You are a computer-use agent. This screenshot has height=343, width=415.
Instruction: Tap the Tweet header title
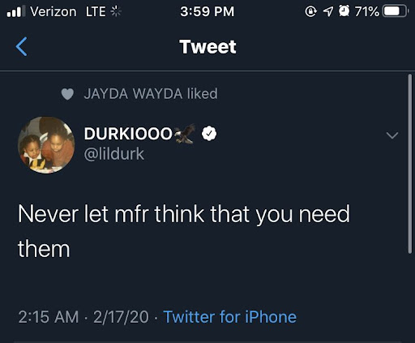pyautogui.click(x=207, y=47)
